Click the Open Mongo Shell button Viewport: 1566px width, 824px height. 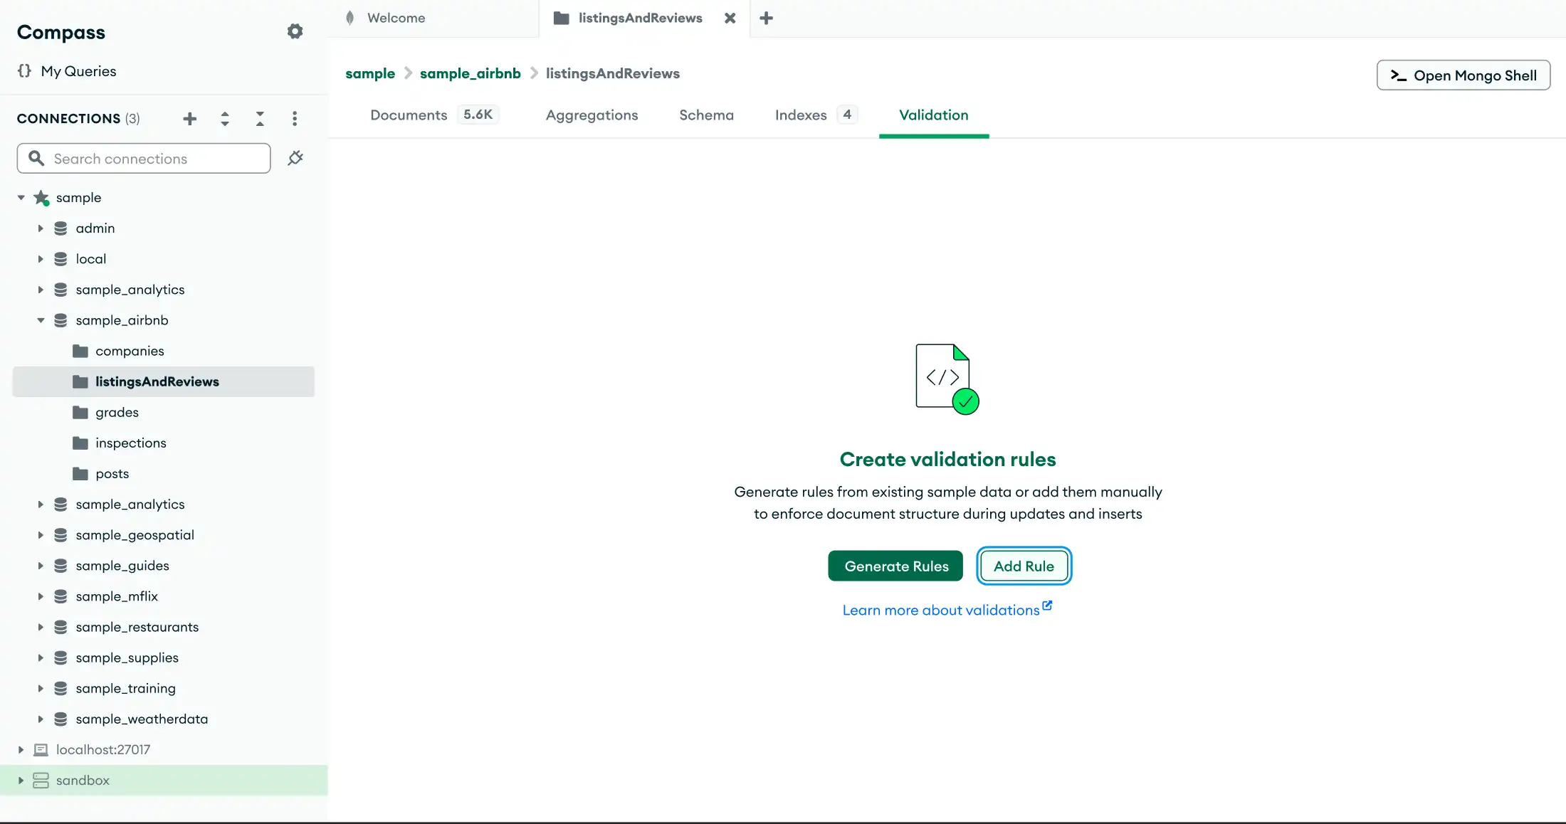(1463, 75)
